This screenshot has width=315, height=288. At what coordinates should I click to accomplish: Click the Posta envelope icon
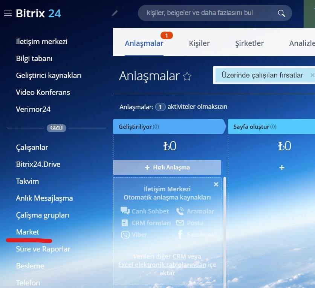click(180, 222)
